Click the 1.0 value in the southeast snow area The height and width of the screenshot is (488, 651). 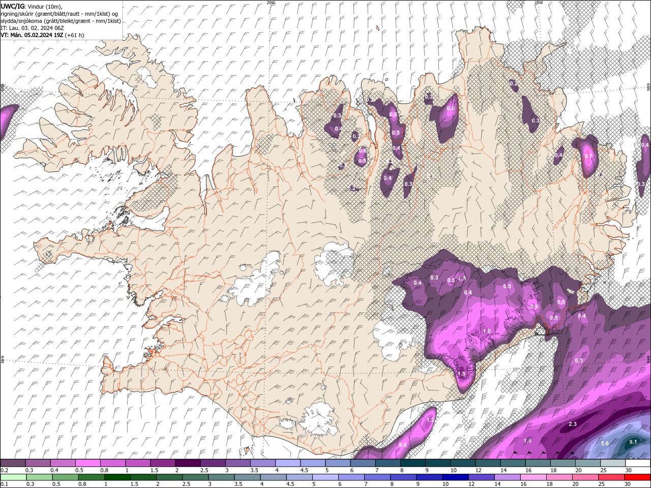pos(487,331)
